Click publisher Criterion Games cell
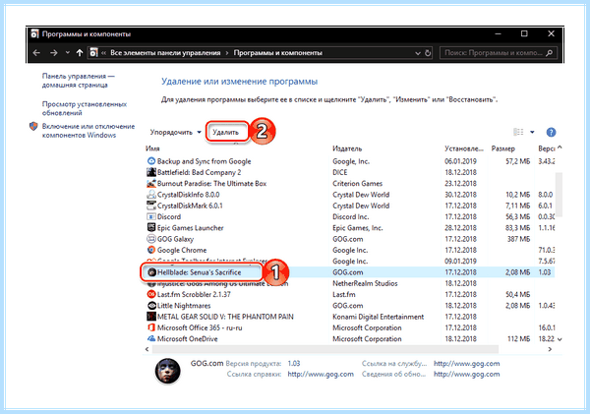The height and width of the screenshot is (414, 590). 358,183
